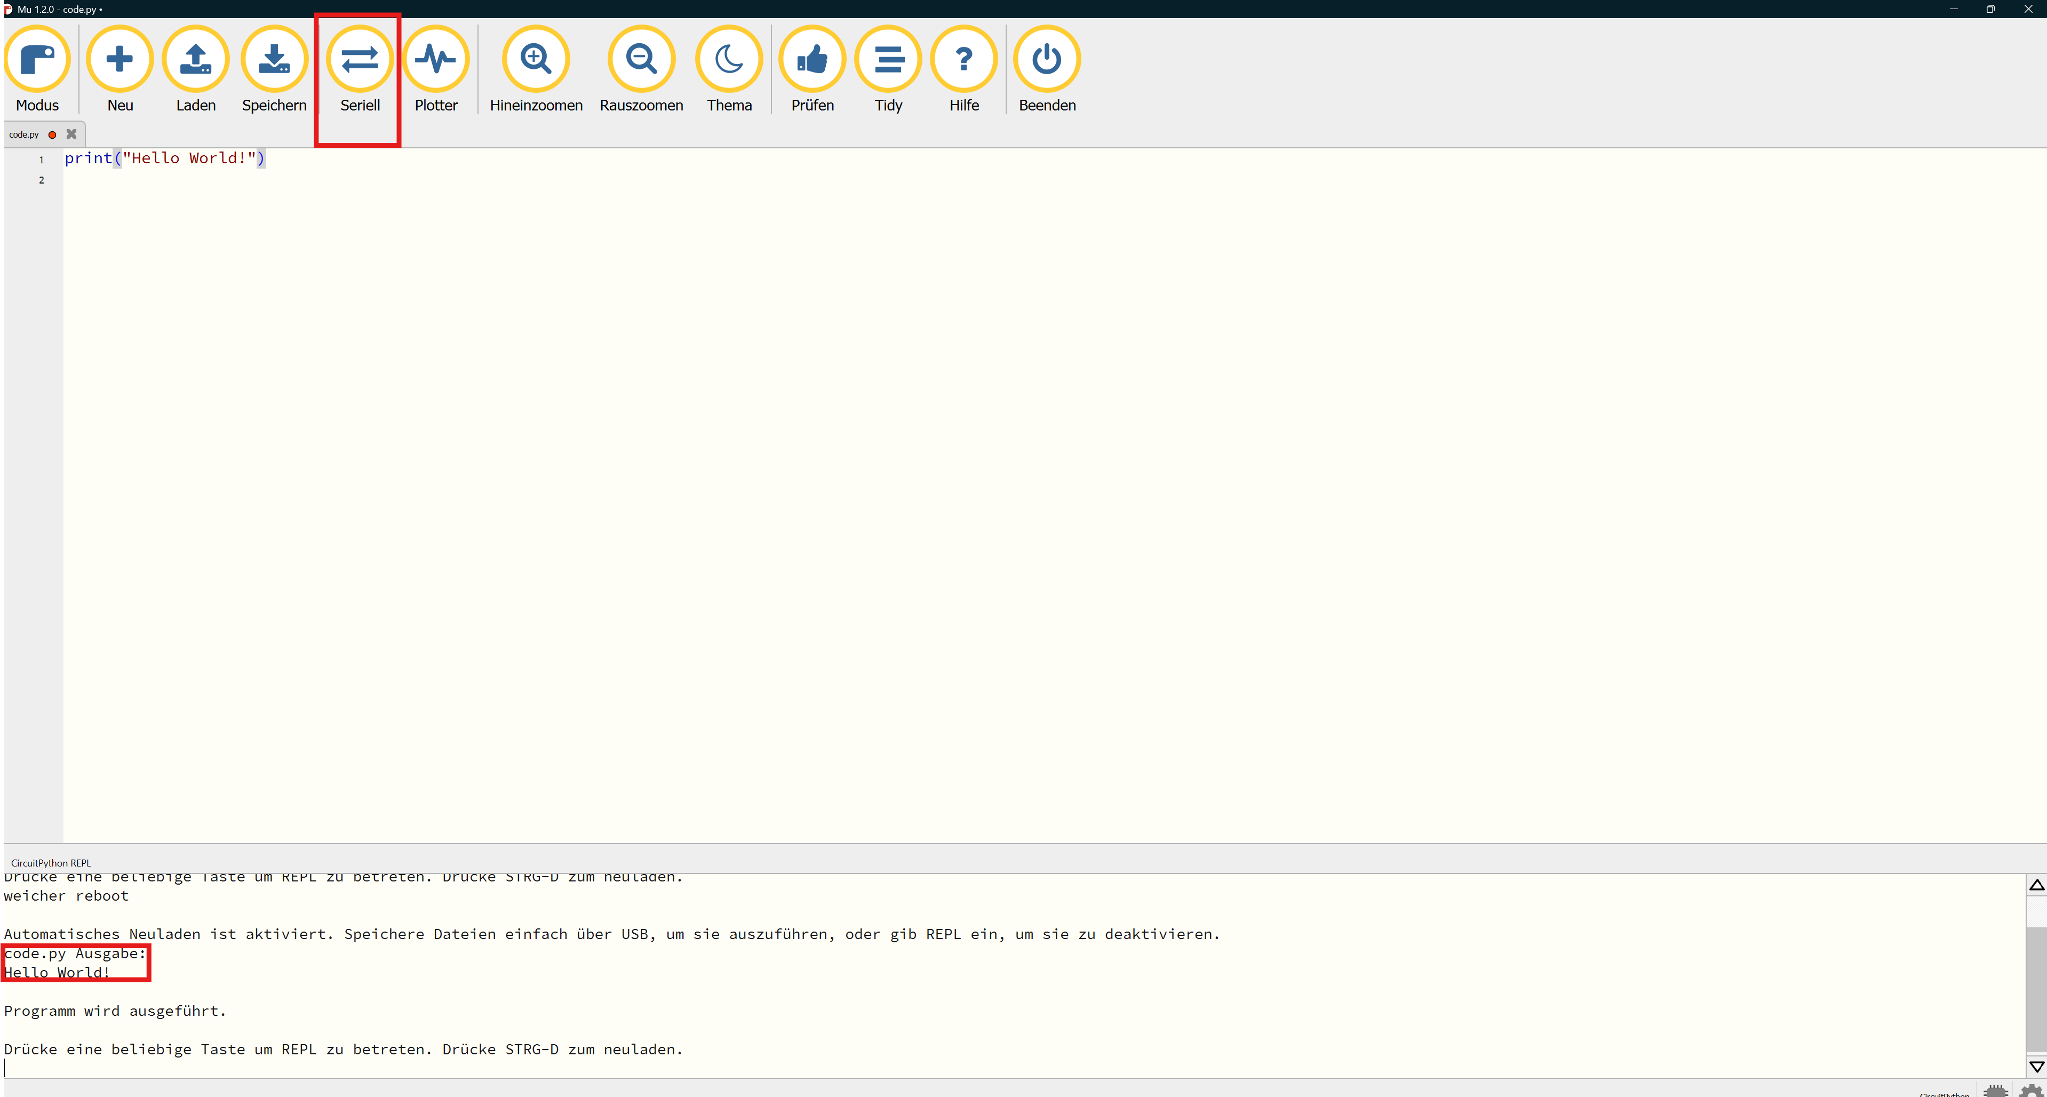This screenshot has height=1097, width=2047.
Task: Open a file using the Laden icon
Action: click(x=195, y=60)
